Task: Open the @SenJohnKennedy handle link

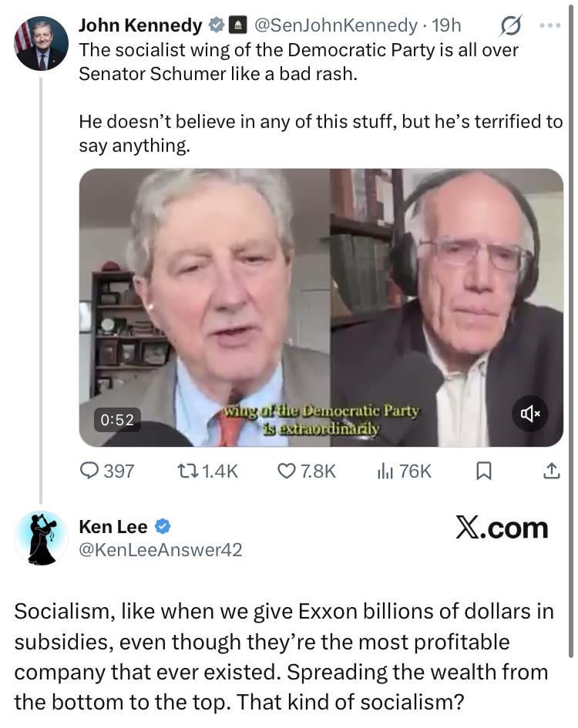Action: pyautogui.click(x=339, y=25)
